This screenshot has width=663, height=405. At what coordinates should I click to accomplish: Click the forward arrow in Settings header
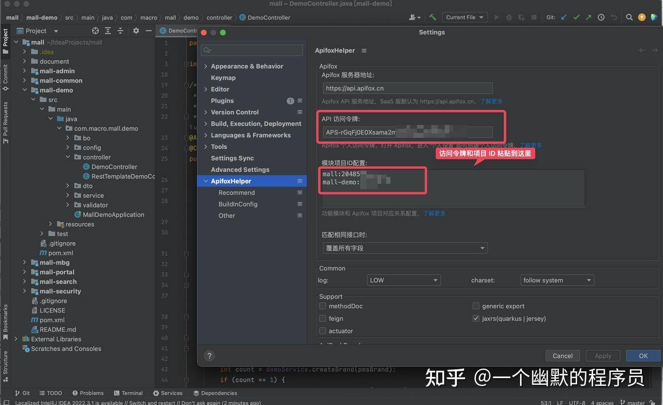pyautogui.click(x=655, y=50)
